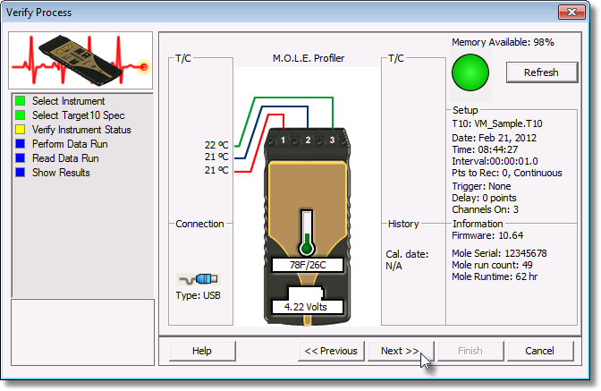Select the 'Select Instrument' step
Screen dimensions: 601x391
point(69,101)
